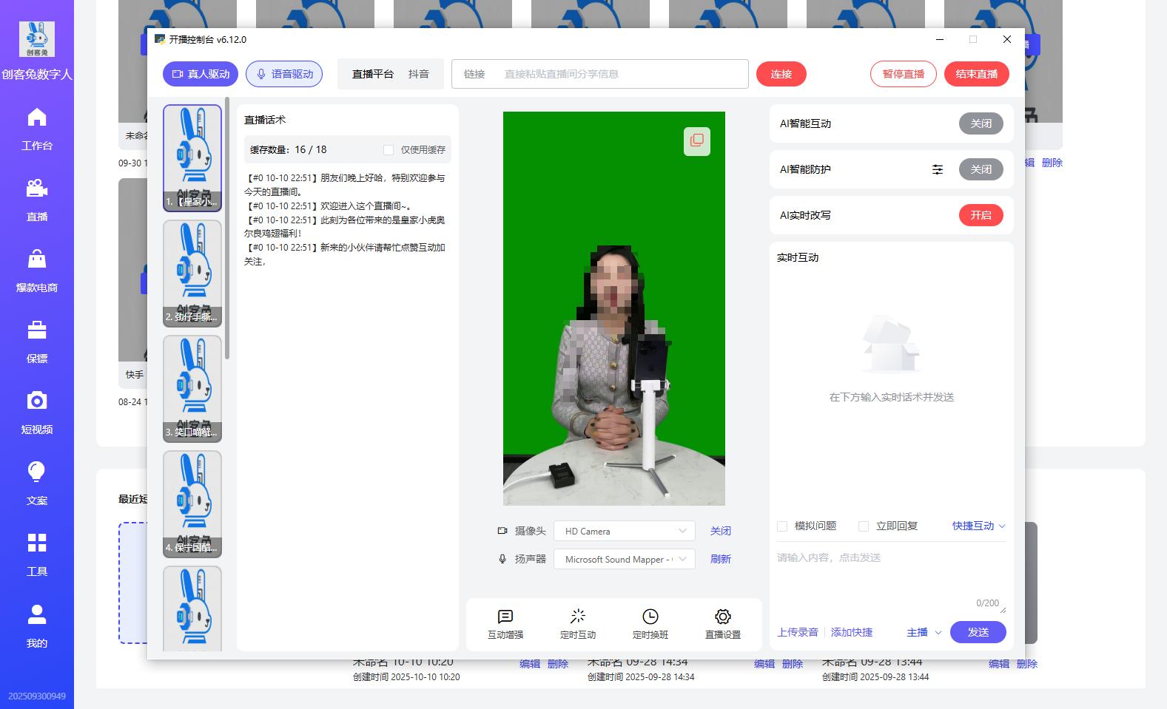Switch to 语音驱动 mode tab
The image size is (1167, 709).
point(284,74)
